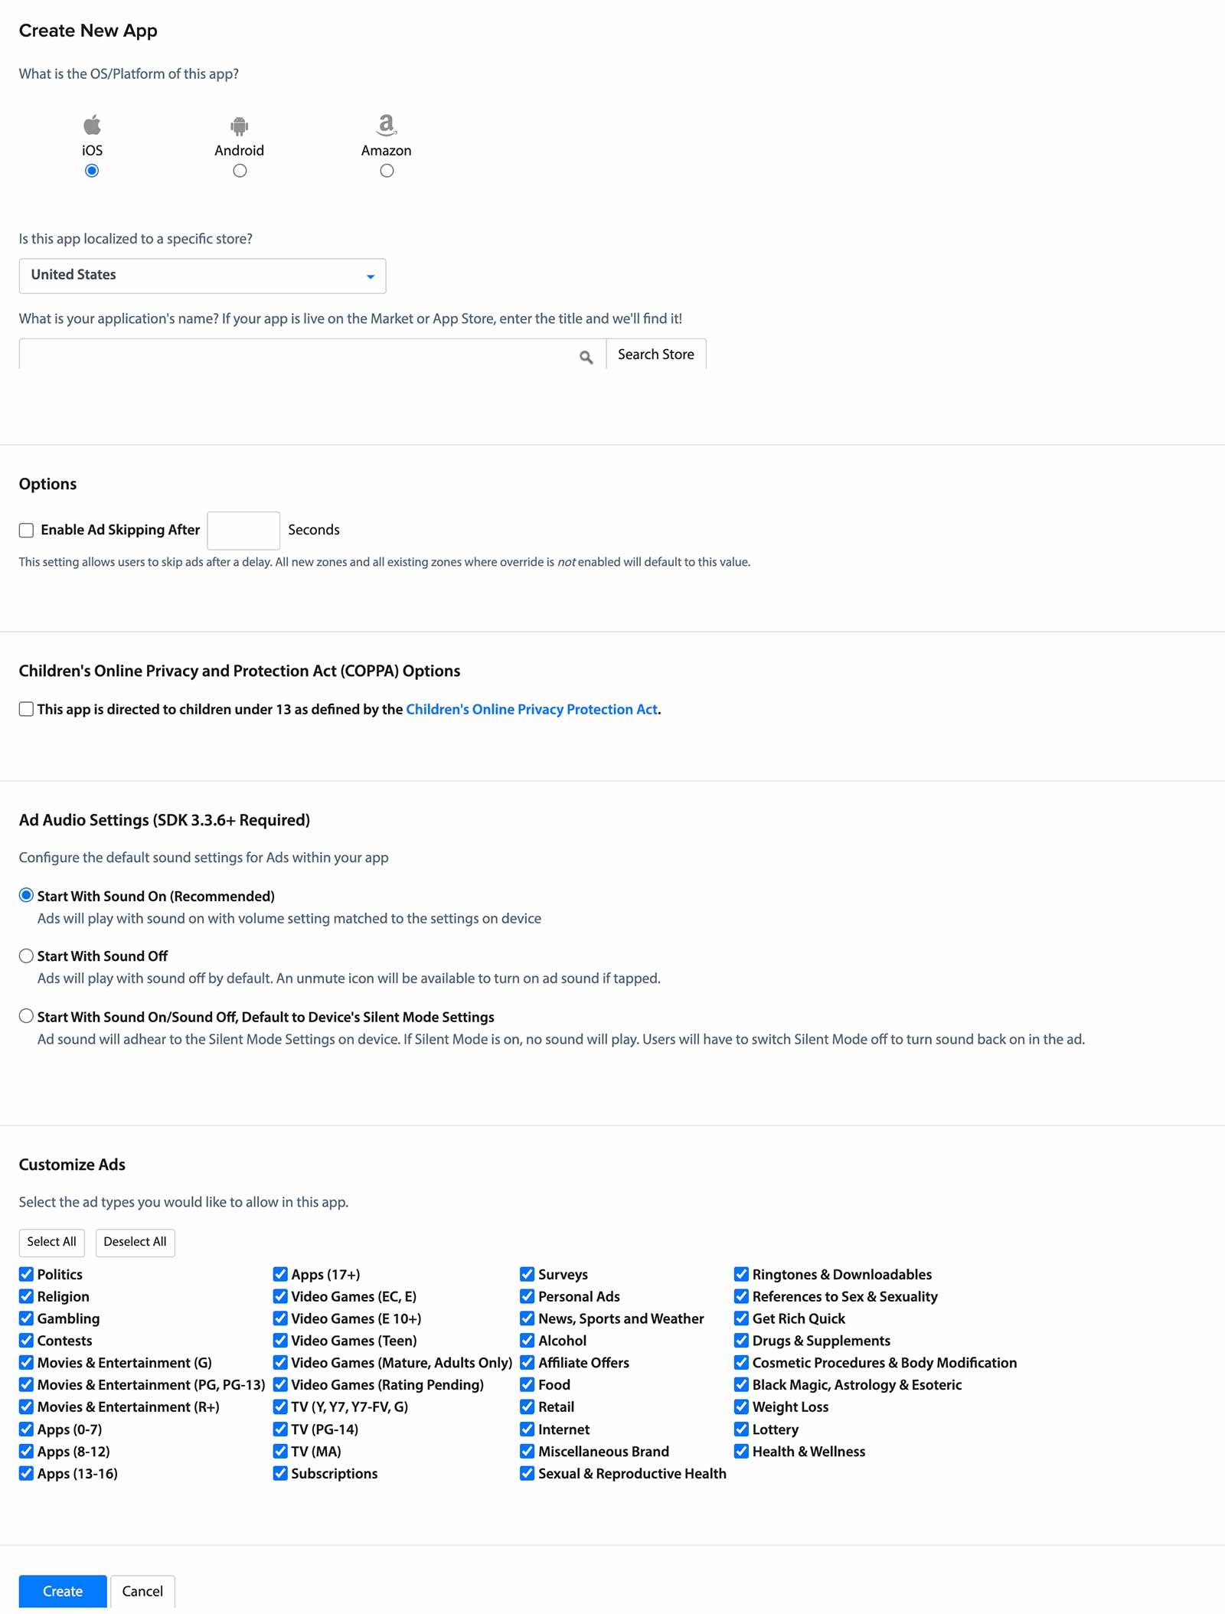Select the Amazon platform radio button
The height and width of the screenshot is (1614, 1225).
pyautogui.click(x=387, y=171)
